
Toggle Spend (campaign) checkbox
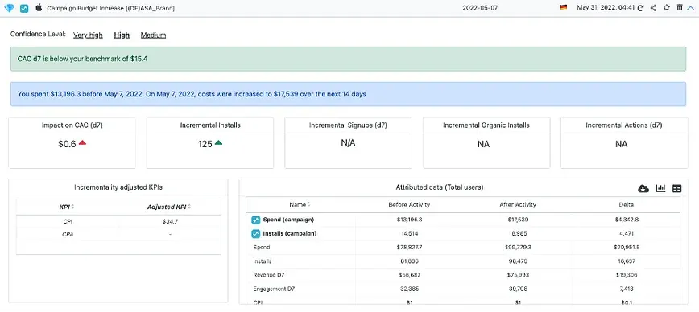[256, 220]
